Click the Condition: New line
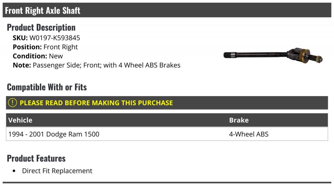 click(x=38, y=56)
